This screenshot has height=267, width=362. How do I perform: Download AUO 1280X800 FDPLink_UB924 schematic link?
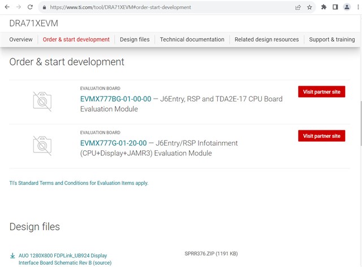(65, 259)
